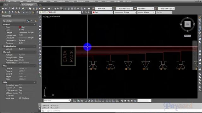Open the No selection dropdown
202x113 pixels.
pos(25,21)
